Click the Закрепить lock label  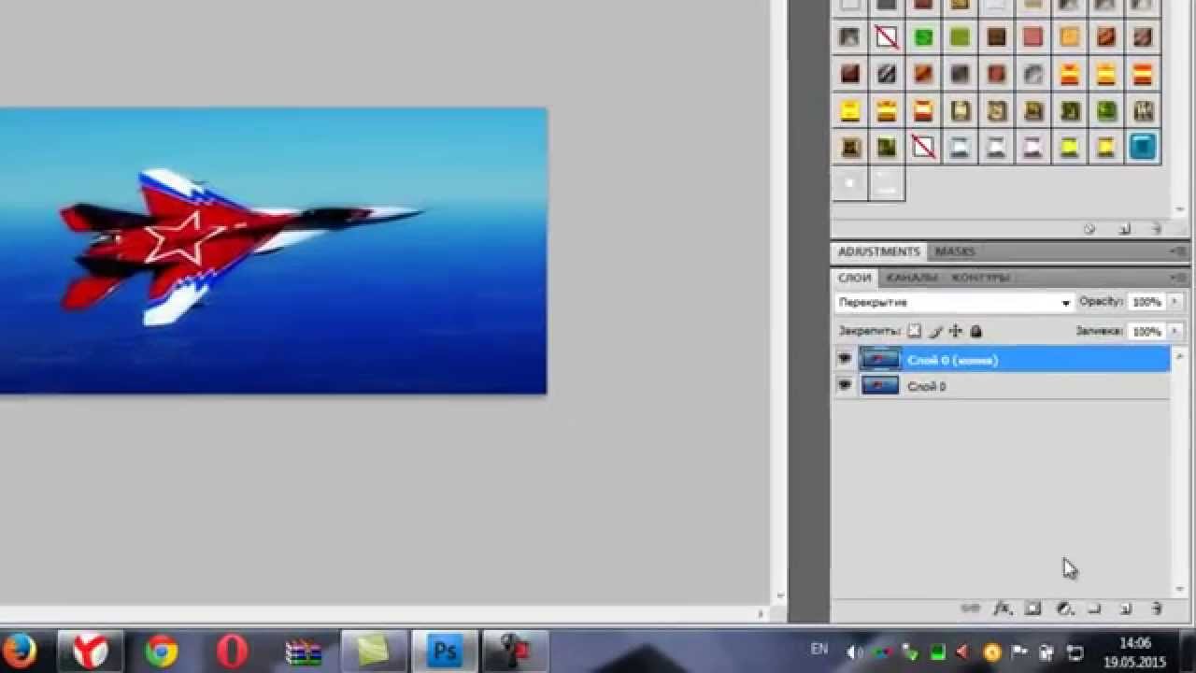pyautogui.click(x=869, y=331)
